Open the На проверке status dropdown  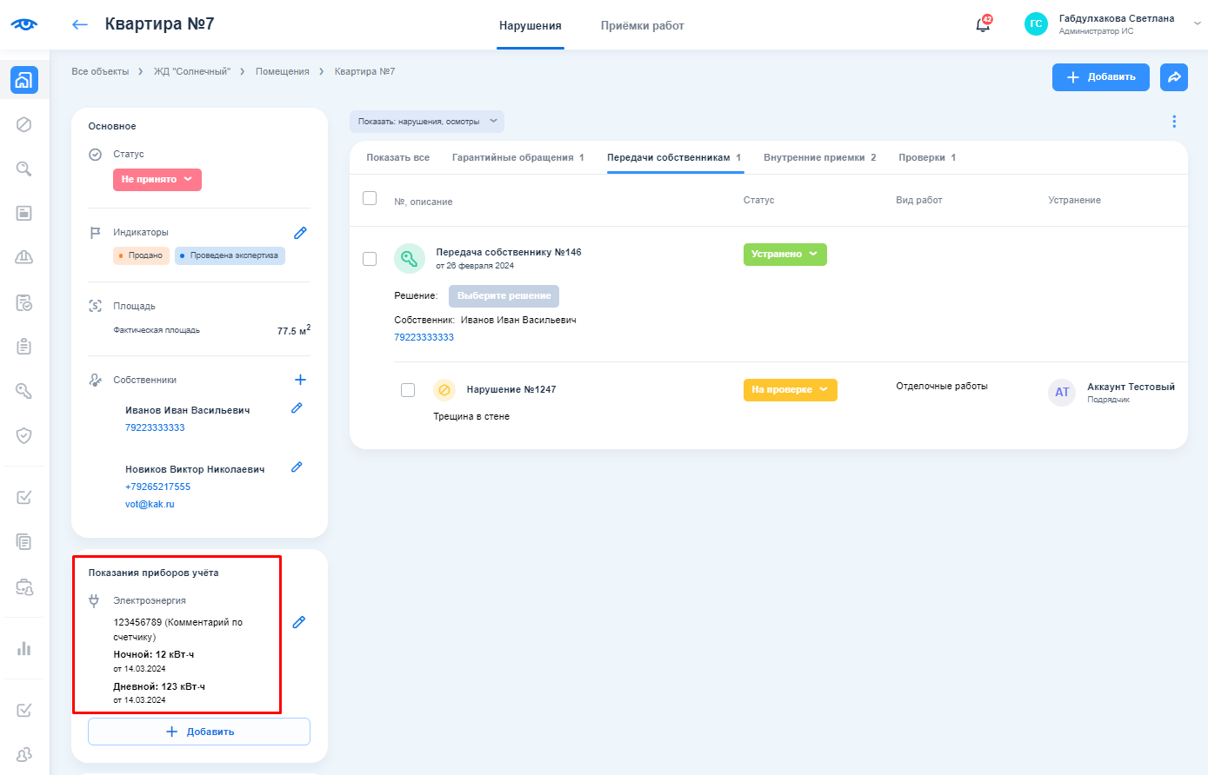coord(790,390)
